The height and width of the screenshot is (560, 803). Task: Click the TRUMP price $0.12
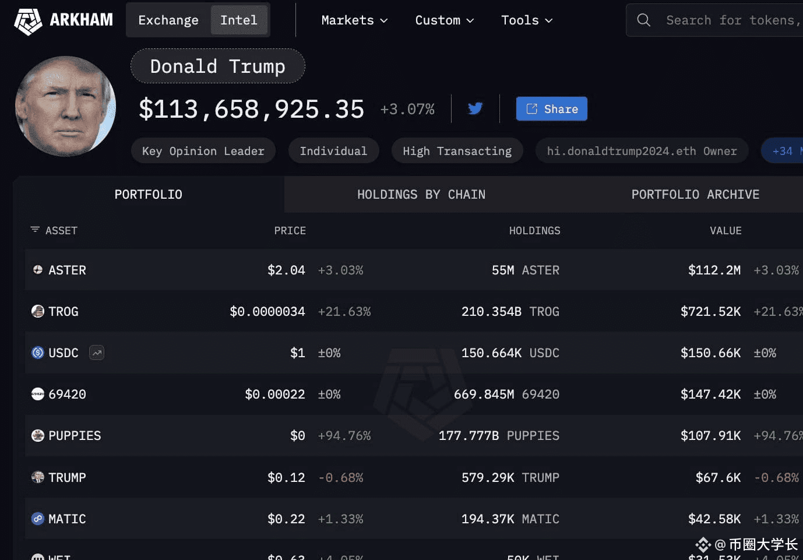[x=286, y=477]
